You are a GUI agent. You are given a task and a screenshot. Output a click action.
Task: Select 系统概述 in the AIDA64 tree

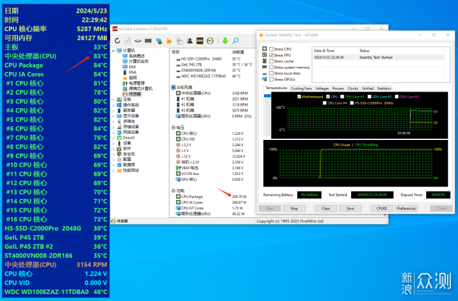[137, 56]
